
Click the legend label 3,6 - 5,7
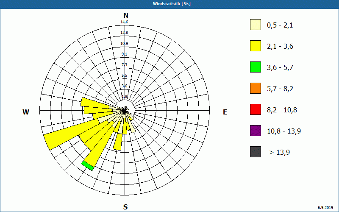[280, 68]
